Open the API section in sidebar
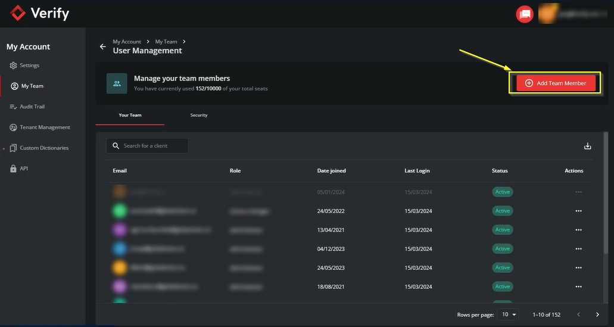 point(24,169)
